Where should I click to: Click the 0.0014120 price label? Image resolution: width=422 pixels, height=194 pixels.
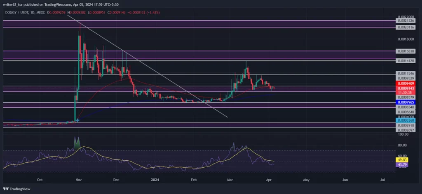pyautogui.click(x=405, y=61)
